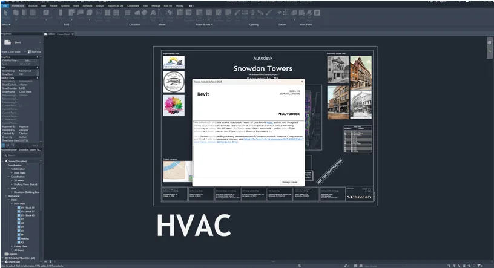This screenshot has height=268, width=494.
Task: Switch to the Structure ribbon tab
Action: pyautogui.click(x=33, y=5)
